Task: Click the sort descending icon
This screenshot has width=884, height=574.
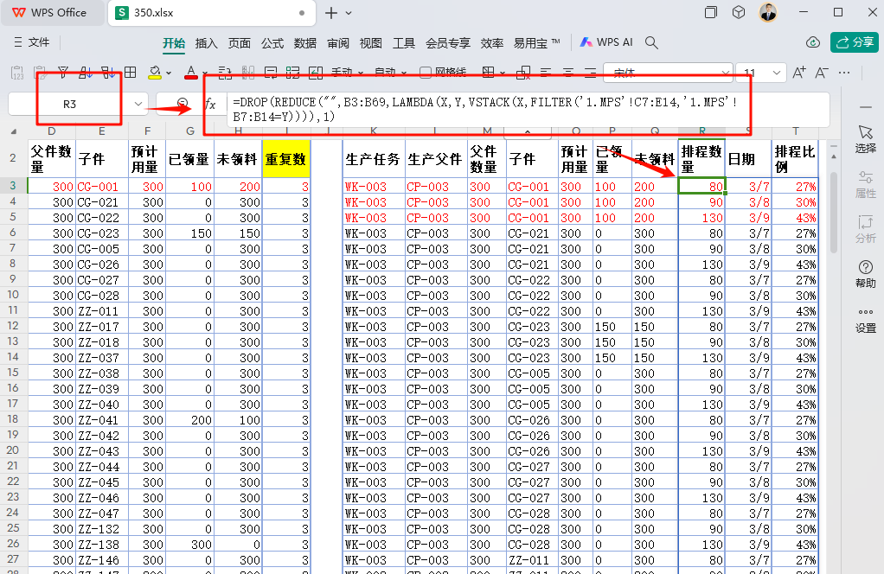Action: click(x=108, y=73)
